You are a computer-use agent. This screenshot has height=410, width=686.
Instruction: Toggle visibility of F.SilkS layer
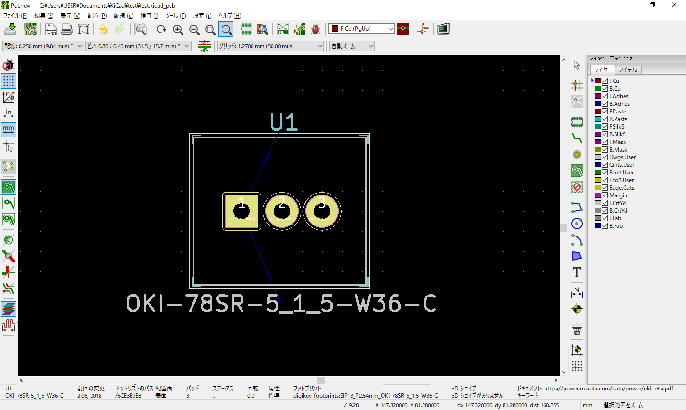click(x=605, y=127)
